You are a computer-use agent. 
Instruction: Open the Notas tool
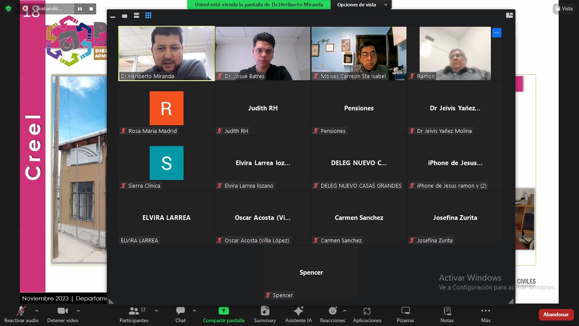(x=447, y=314)
